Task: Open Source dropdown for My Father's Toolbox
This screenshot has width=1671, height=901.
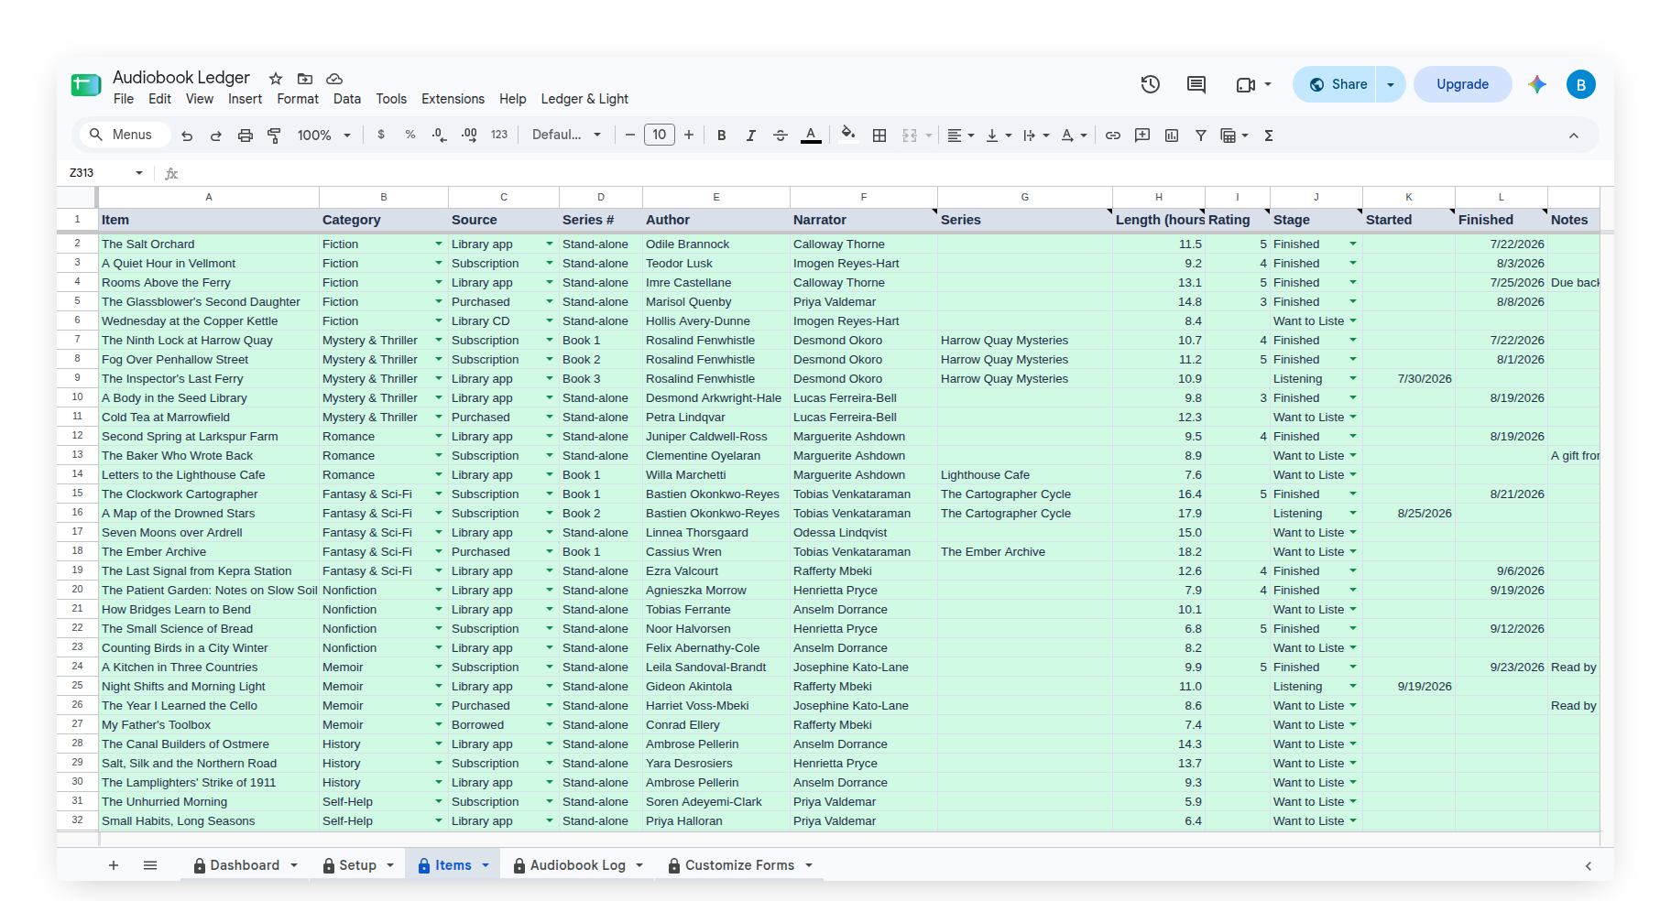Action: tap(550, 724)
